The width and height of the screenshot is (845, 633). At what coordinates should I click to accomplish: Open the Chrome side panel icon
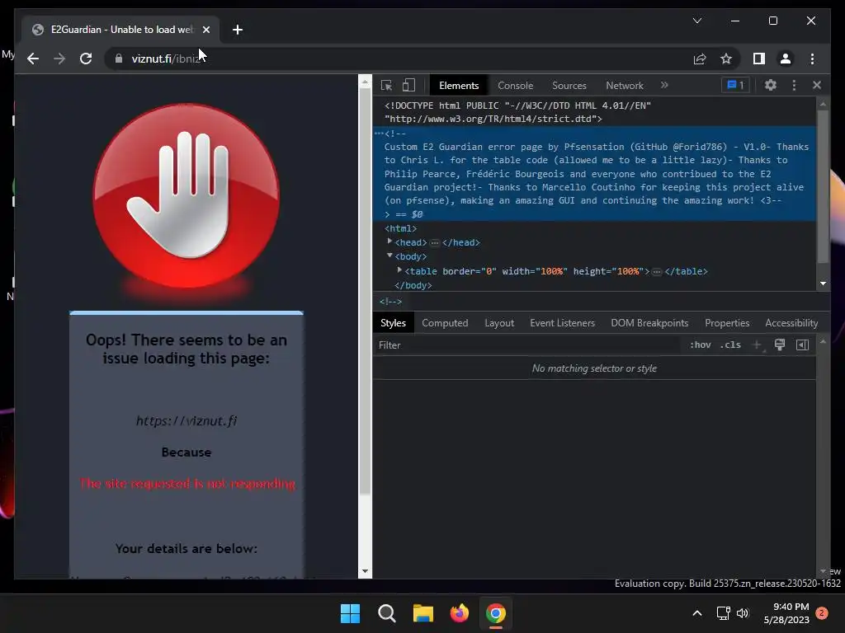point(759,59)
